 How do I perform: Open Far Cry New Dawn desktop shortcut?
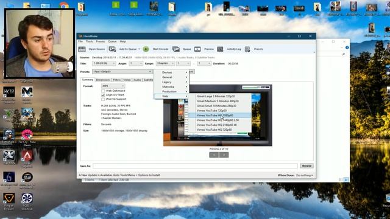(x=27, y=135)
